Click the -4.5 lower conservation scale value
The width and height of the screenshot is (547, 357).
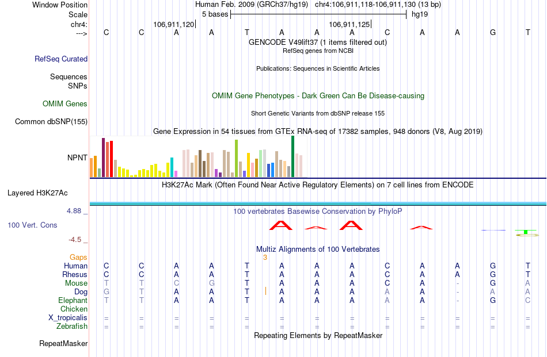(75, 240)
